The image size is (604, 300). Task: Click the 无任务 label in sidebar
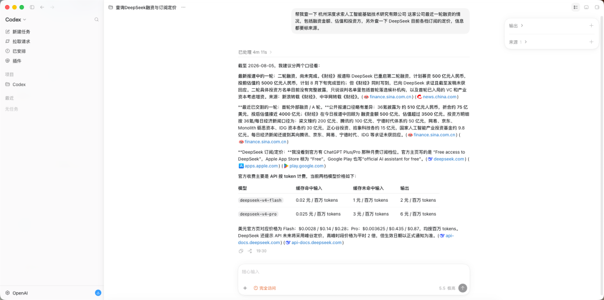pyautogui.click(x=12, y=109)
